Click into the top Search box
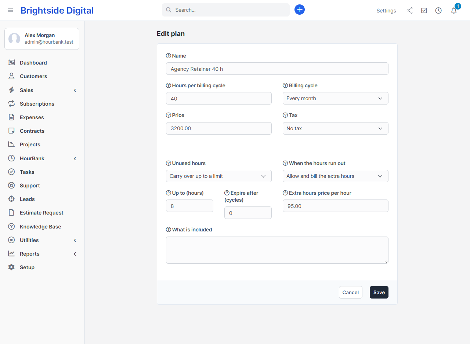The width and height of the screenshot is (470, 344). click(226, 10)
